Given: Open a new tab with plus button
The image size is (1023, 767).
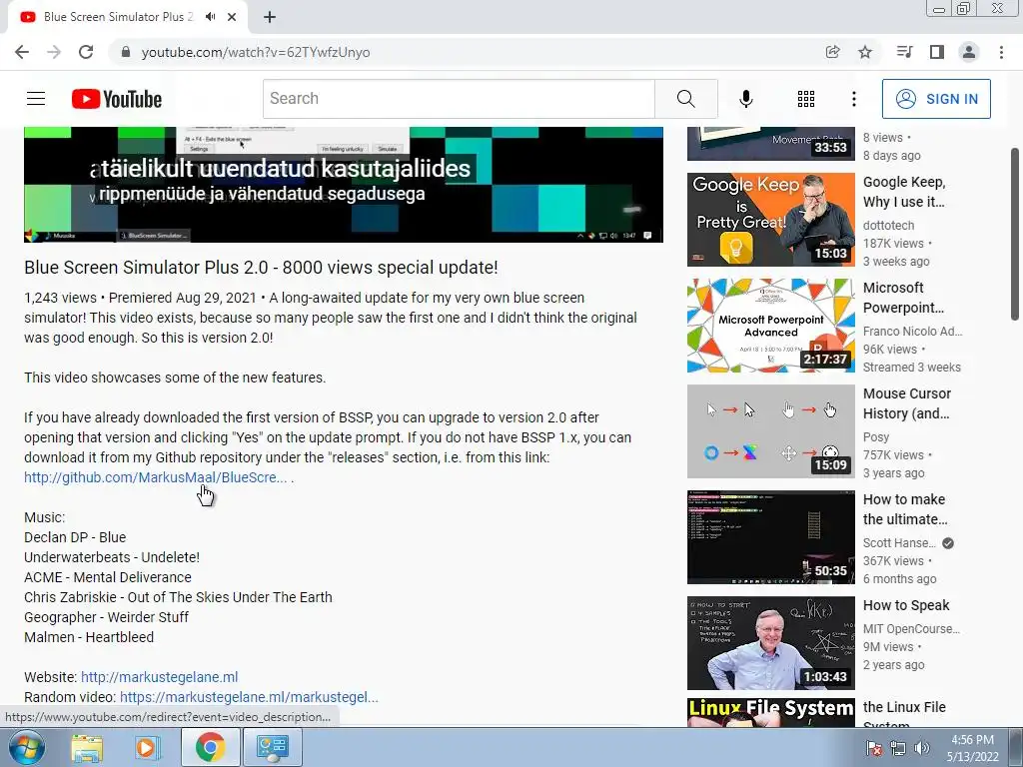Looking at the screenshot, I should (270, 17).
